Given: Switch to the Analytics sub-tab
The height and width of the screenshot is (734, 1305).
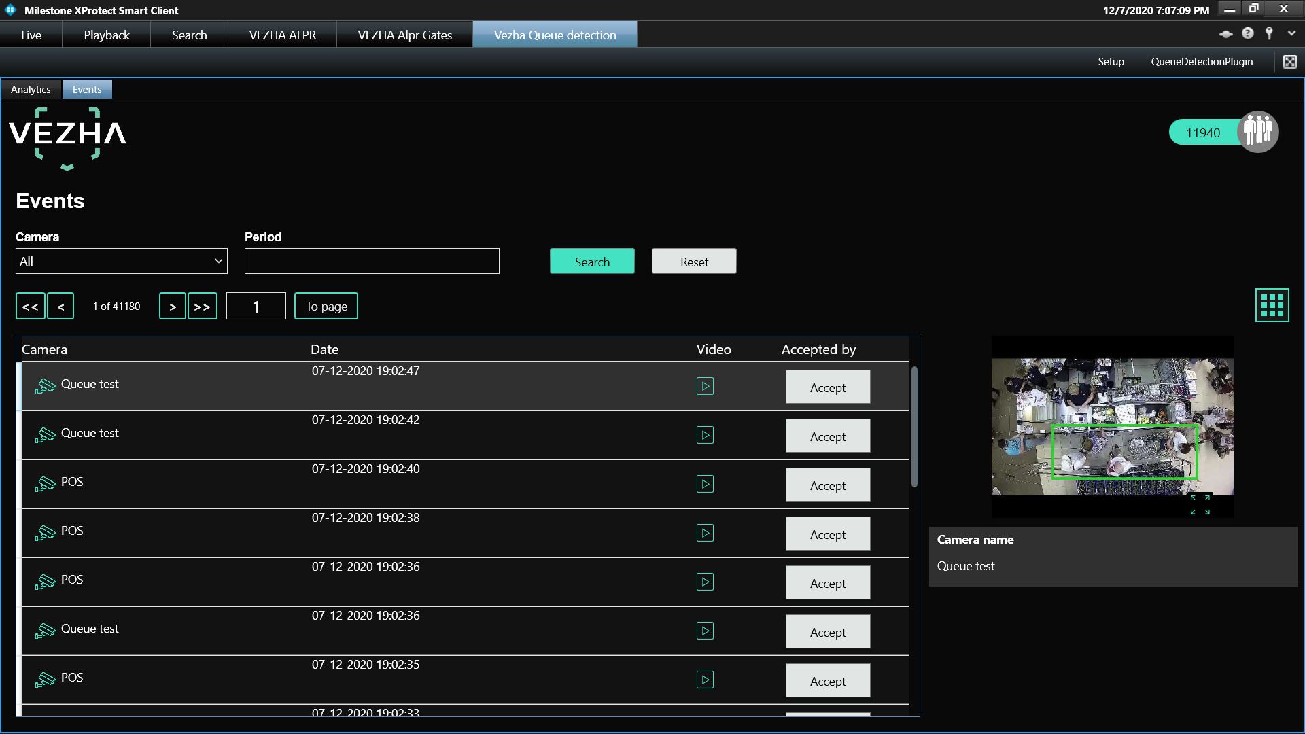Looking at the screenshot, I should tap(31, 89).
